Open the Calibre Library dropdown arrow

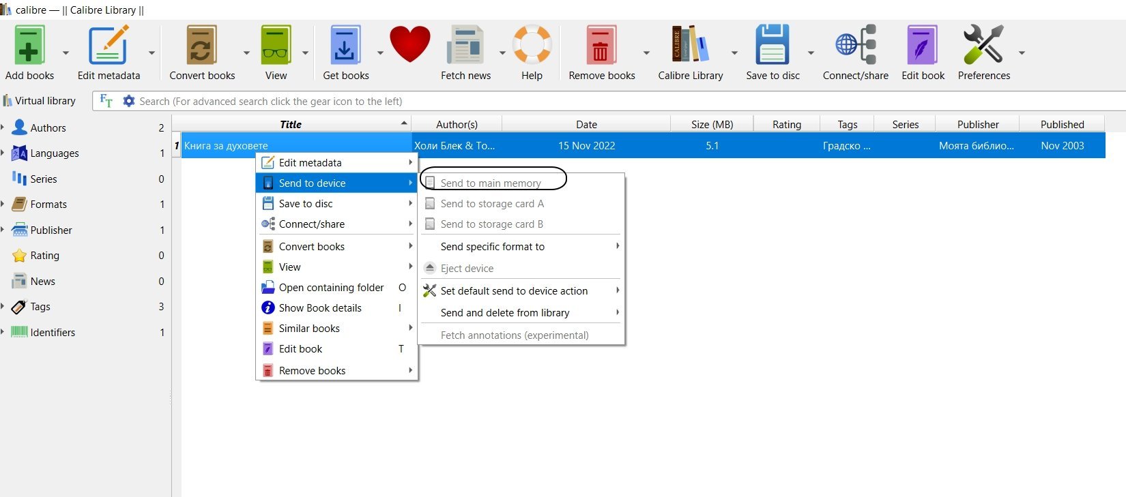click(734, 52)
